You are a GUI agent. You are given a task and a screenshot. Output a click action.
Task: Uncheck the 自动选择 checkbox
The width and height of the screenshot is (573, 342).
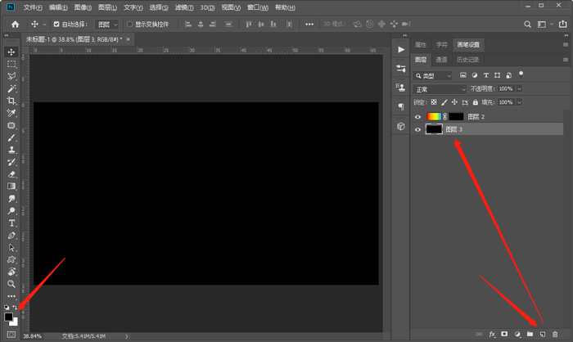click(x=56, y=25)
